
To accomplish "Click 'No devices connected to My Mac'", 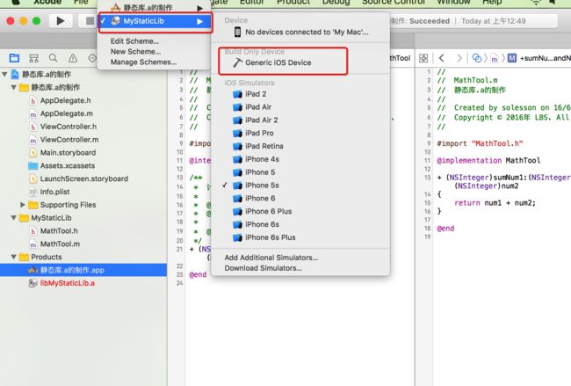I will [x=307, y=32].
